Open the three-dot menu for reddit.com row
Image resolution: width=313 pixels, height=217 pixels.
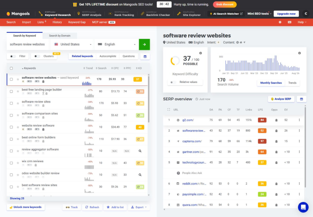(299, 183)
